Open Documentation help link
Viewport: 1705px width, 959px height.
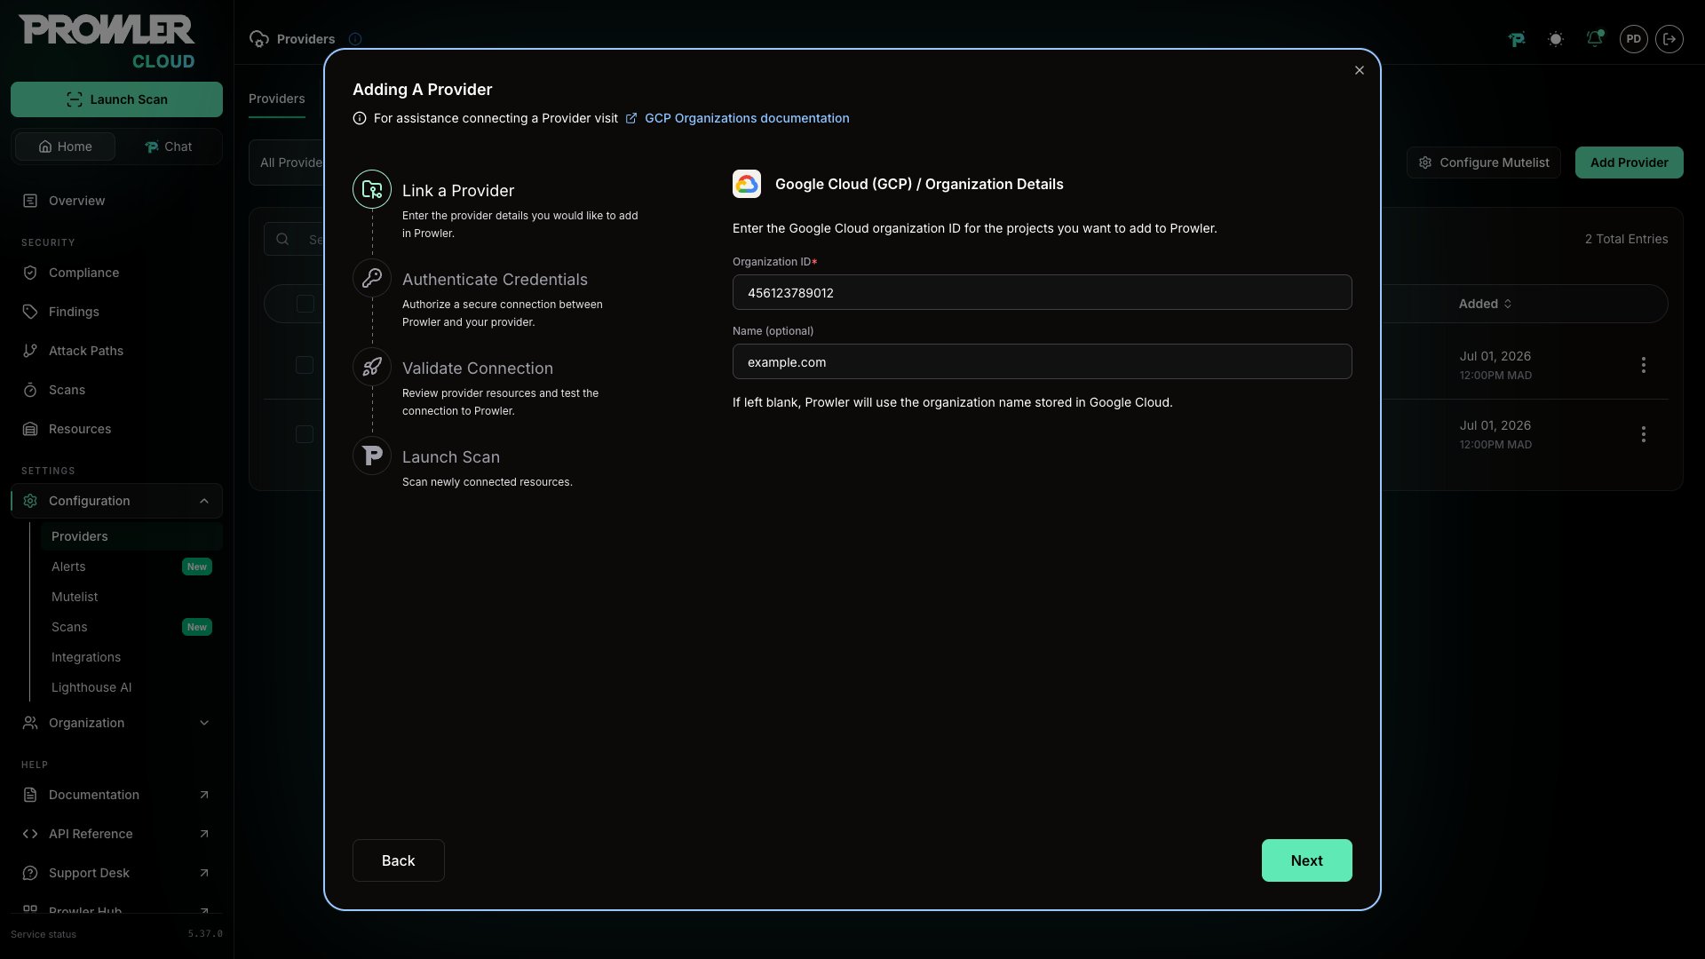[116, 795]
